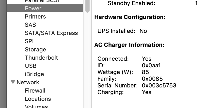Select Volumes under Network
Screen dimensions: 205x108
point(36,106)
